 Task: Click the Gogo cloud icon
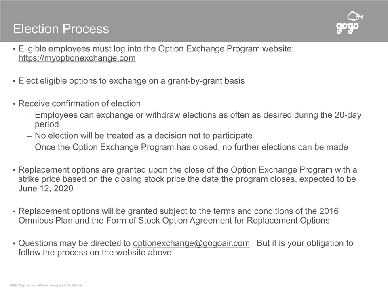point(354,16)
